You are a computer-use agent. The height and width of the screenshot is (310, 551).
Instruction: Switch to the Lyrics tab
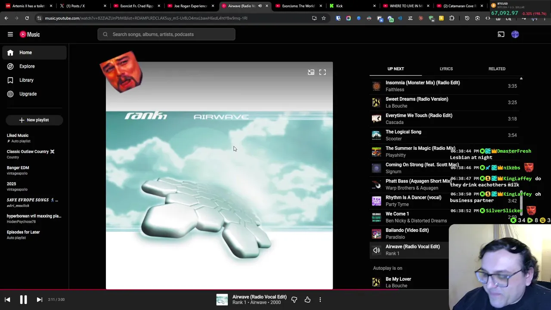tap(446, 69)
